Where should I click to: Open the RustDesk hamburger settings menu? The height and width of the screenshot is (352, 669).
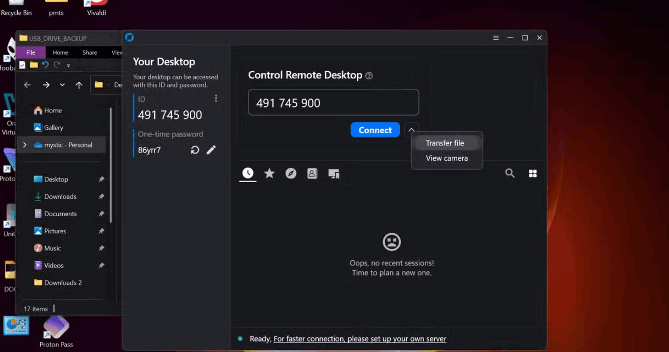click(496, 38)
